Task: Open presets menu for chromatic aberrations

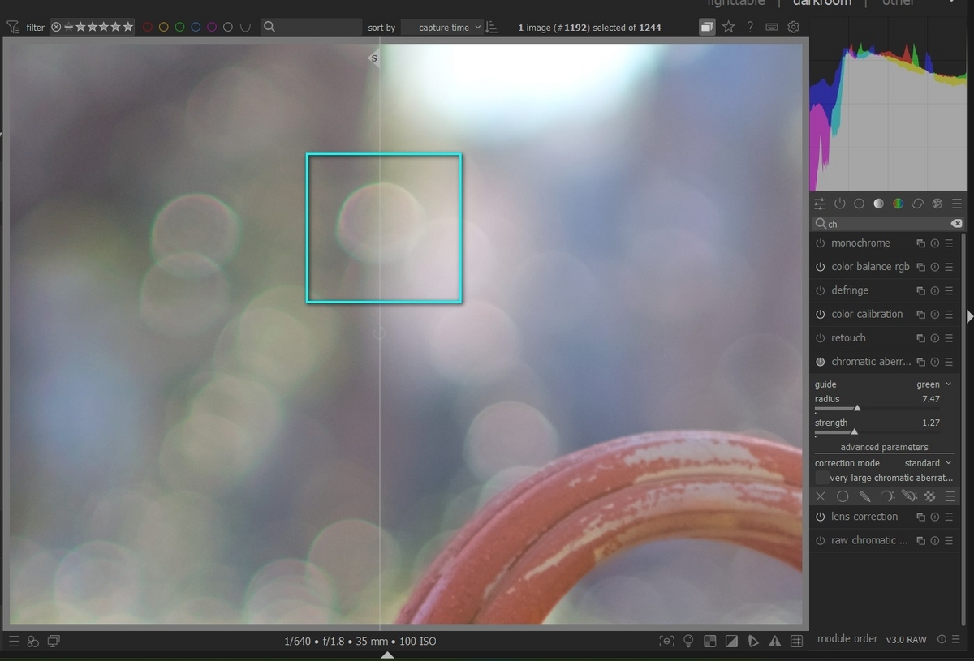Action: (x=949, y=362)
